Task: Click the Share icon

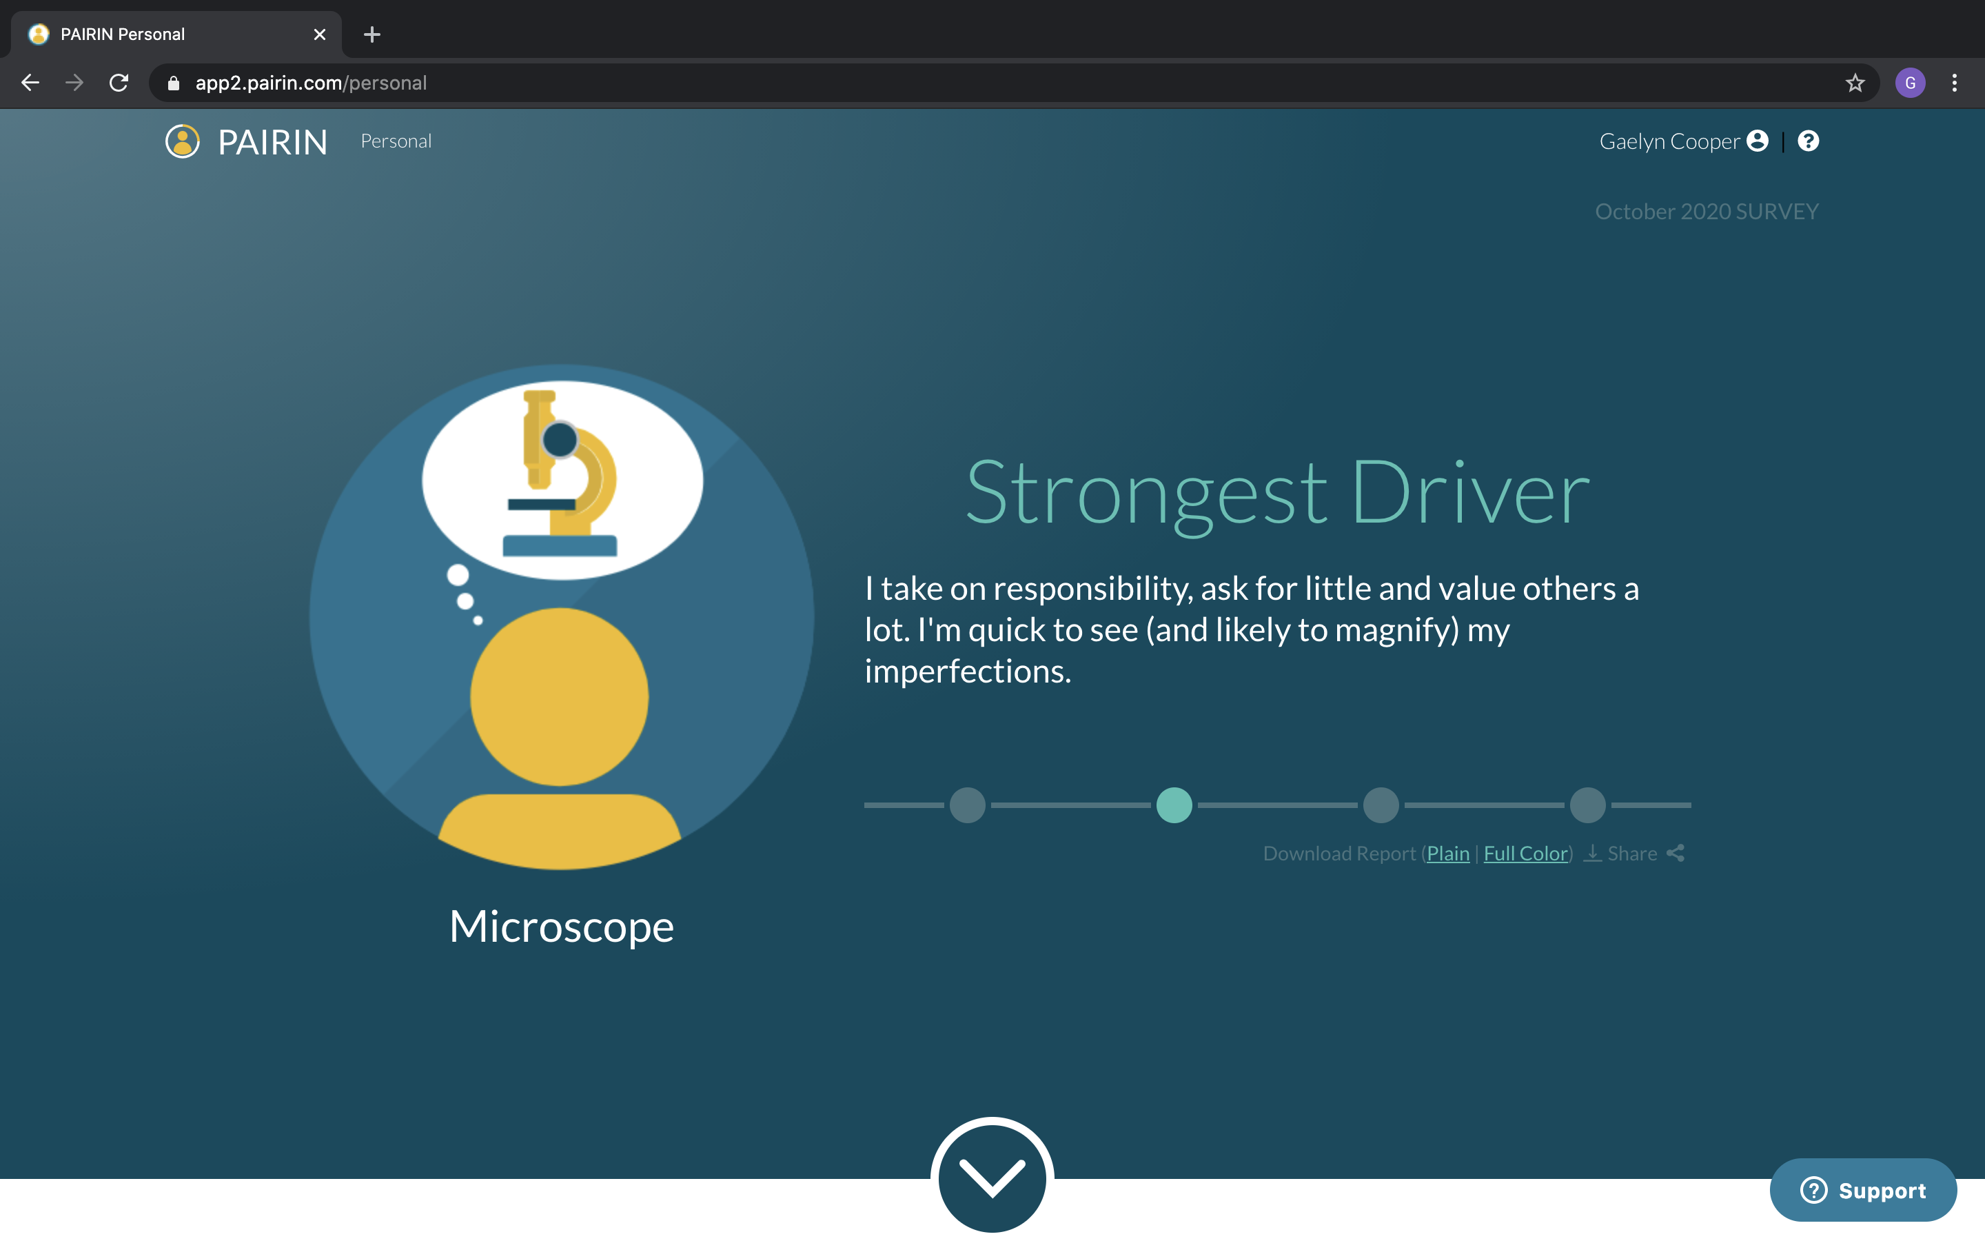Action: (x=1676, y=854)
